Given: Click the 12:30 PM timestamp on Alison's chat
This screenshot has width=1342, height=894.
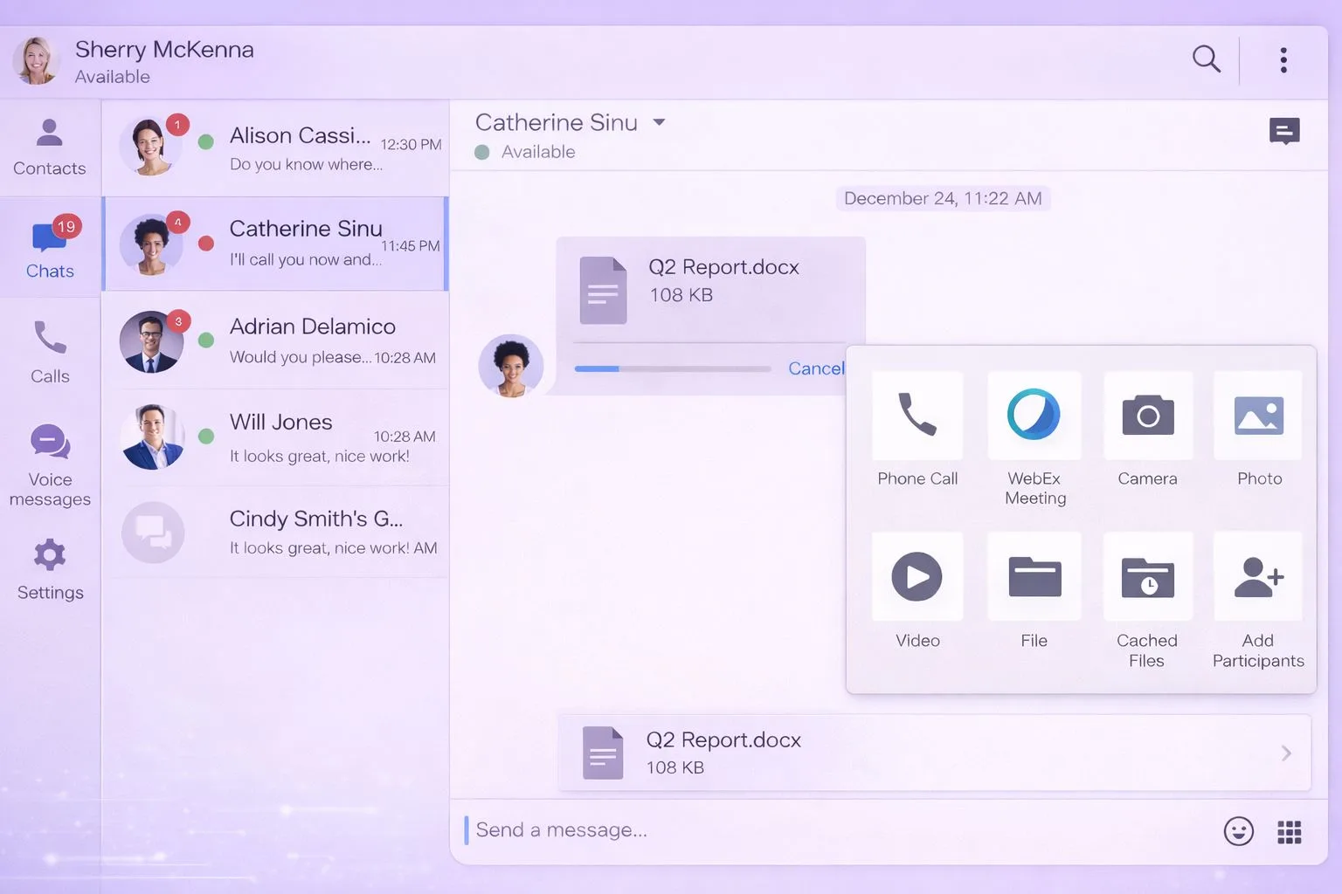Looking at the screenshot, I should click(411, 145).
